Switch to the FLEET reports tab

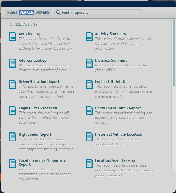click(12, 13)
